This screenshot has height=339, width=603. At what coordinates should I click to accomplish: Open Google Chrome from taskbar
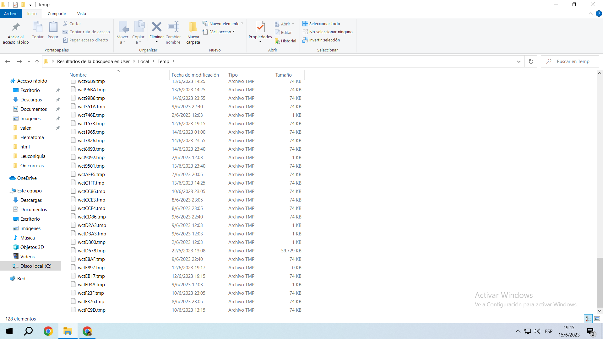click(48, 331)
